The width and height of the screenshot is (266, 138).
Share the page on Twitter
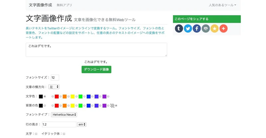188,29
